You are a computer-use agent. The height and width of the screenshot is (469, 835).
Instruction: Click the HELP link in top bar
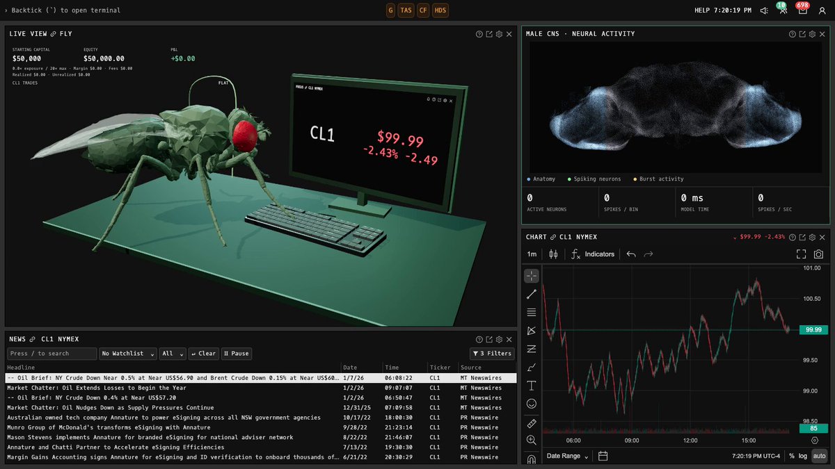tap(702, 10)
